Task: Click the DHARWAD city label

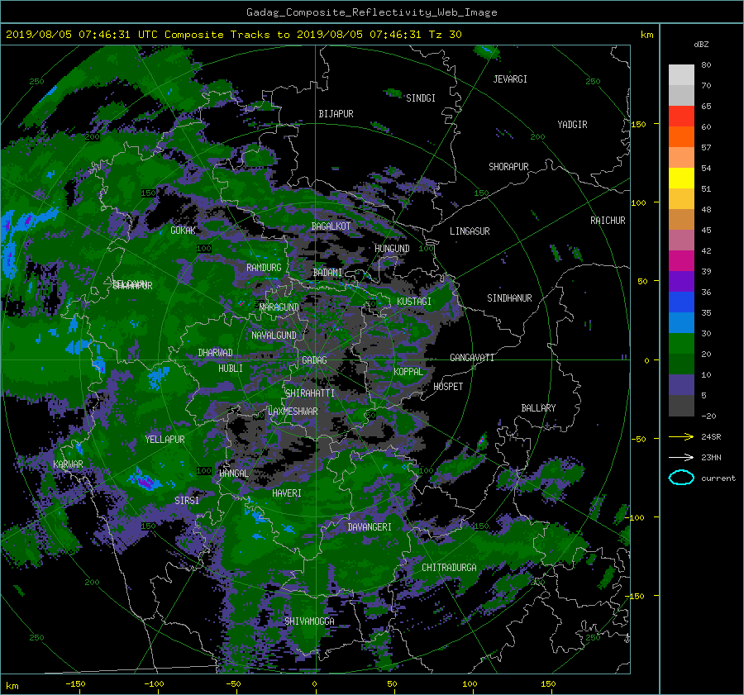Action: click(x=216, y=353)
